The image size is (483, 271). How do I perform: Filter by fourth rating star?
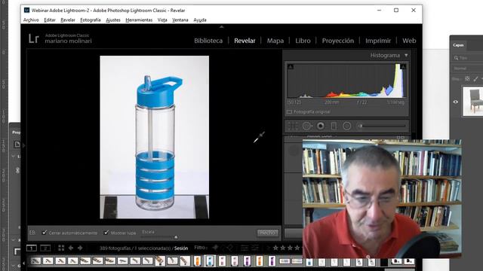tap(297, 248)
